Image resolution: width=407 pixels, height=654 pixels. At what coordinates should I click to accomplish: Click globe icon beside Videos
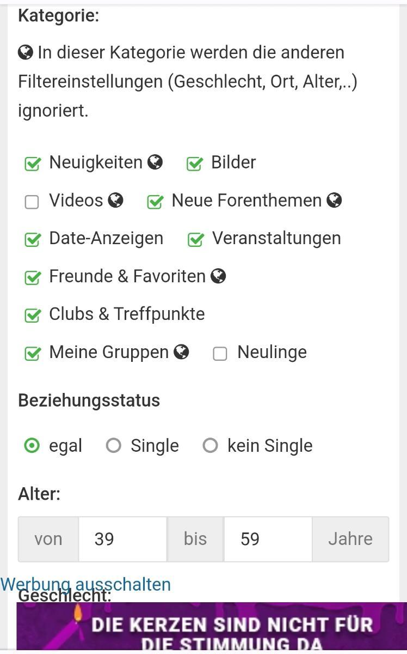coord(115,201)
